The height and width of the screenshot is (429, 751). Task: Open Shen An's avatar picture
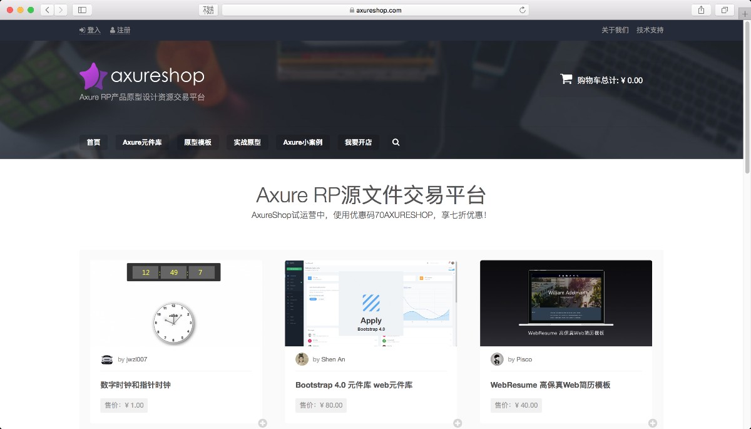coord(302,359)
